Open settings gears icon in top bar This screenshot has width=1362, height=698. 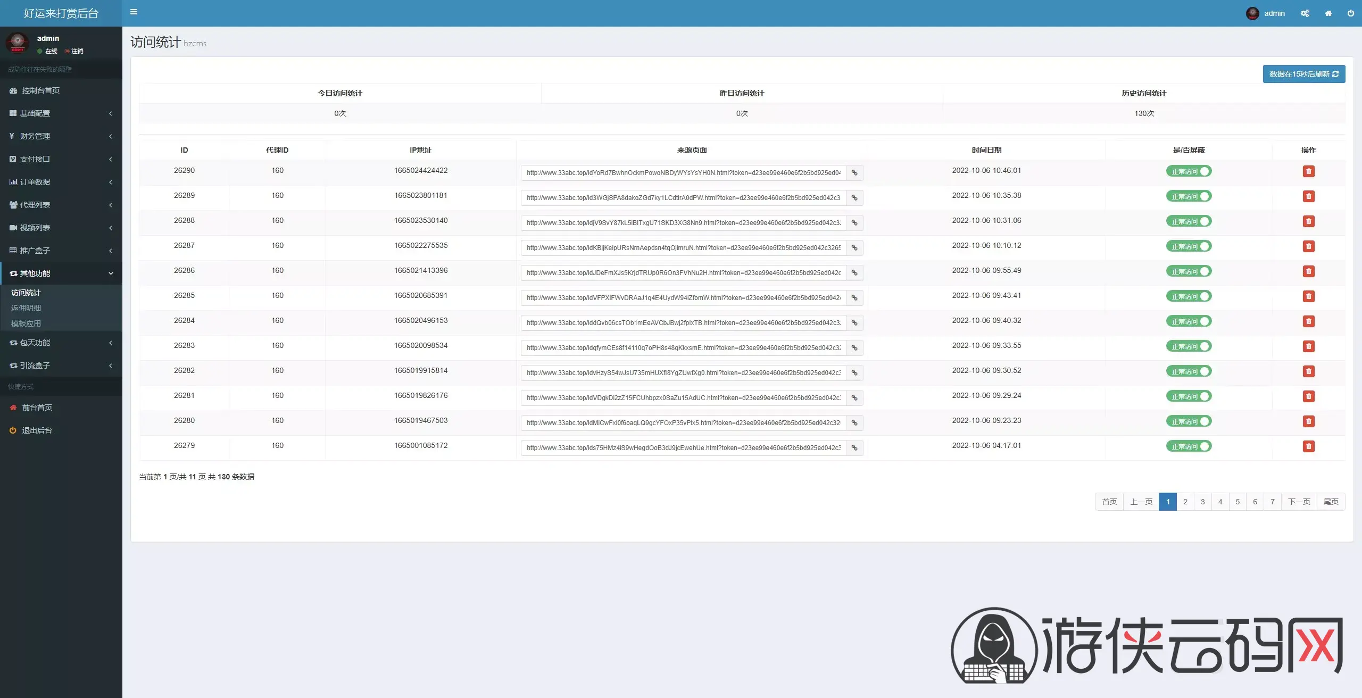1305,13
